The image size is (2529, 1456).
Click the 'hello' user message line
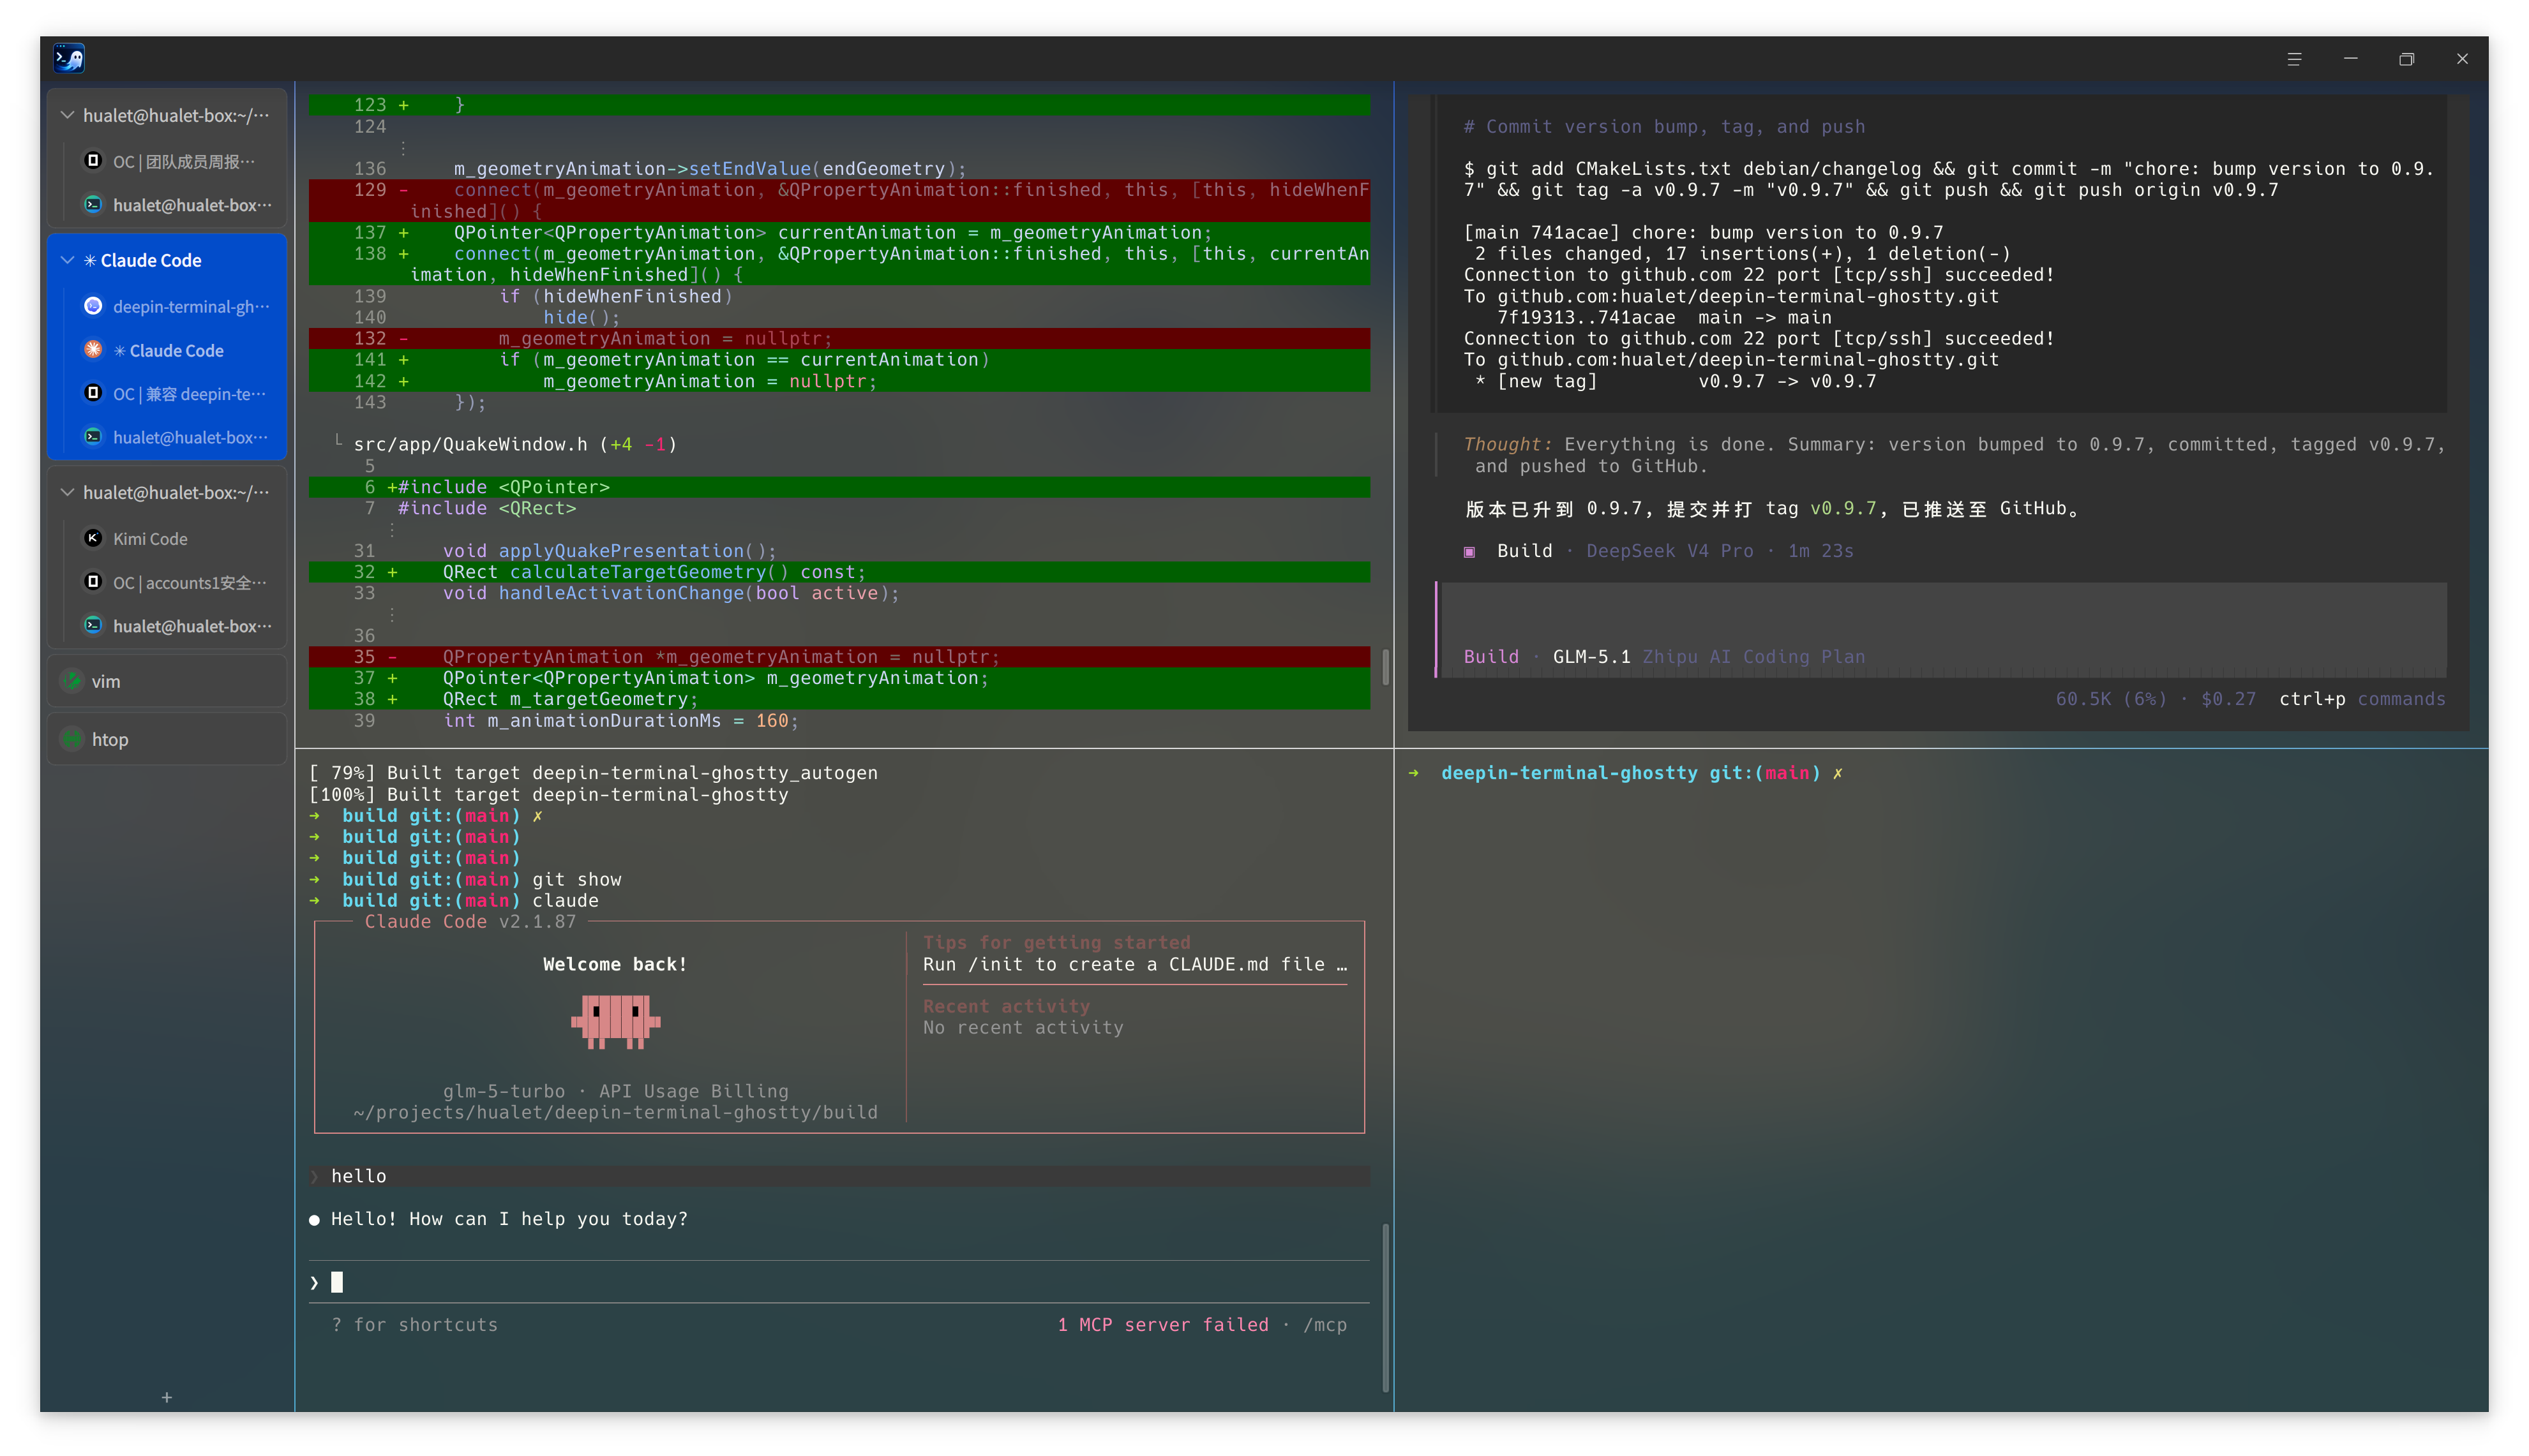(x=840, y=1176)
